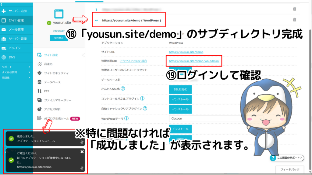This screenshot has width=312, height=175.
Task: Expand the よくある質問 submenu
Action: [16, 72]
